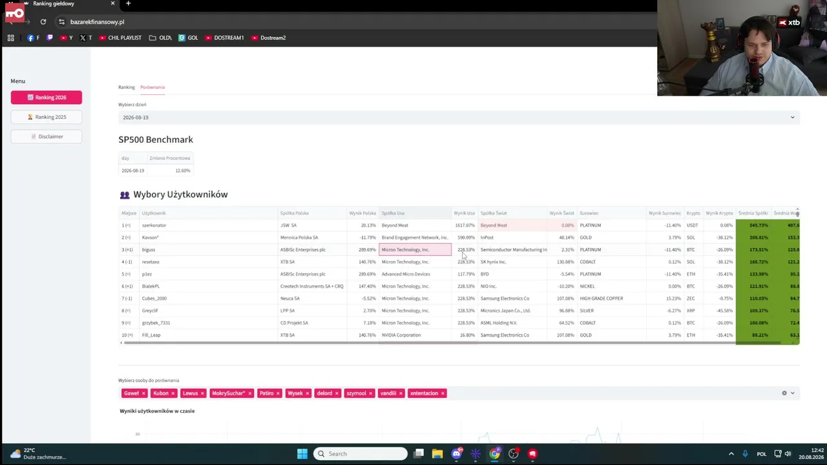This screenshot has height=465, width=827.
Task: Expand the comparison users dropdown
Action: tap(793, 393)
